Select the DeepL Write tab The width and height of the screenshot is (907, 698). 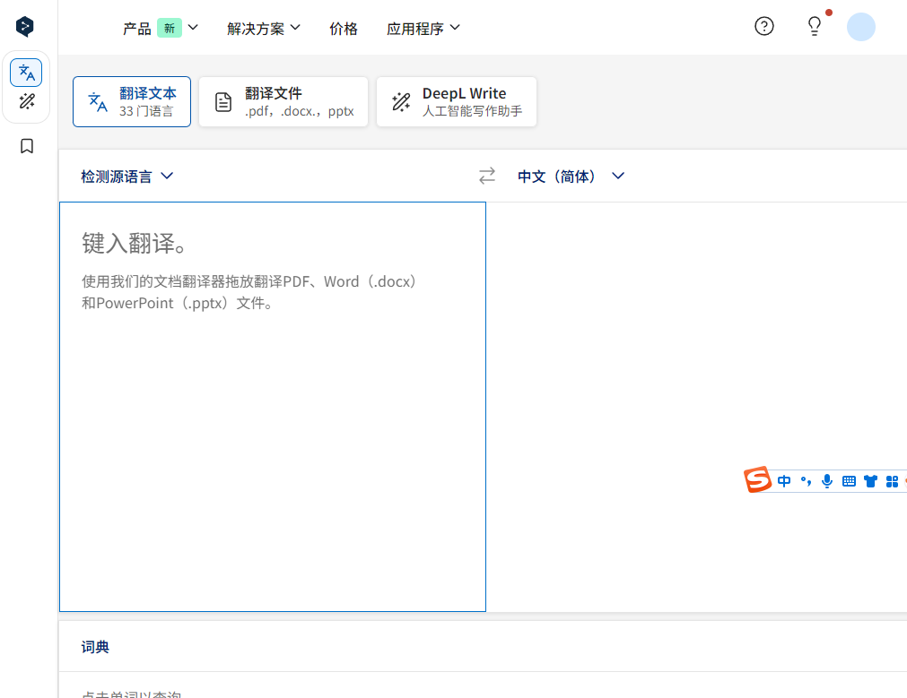click(457, 101)
